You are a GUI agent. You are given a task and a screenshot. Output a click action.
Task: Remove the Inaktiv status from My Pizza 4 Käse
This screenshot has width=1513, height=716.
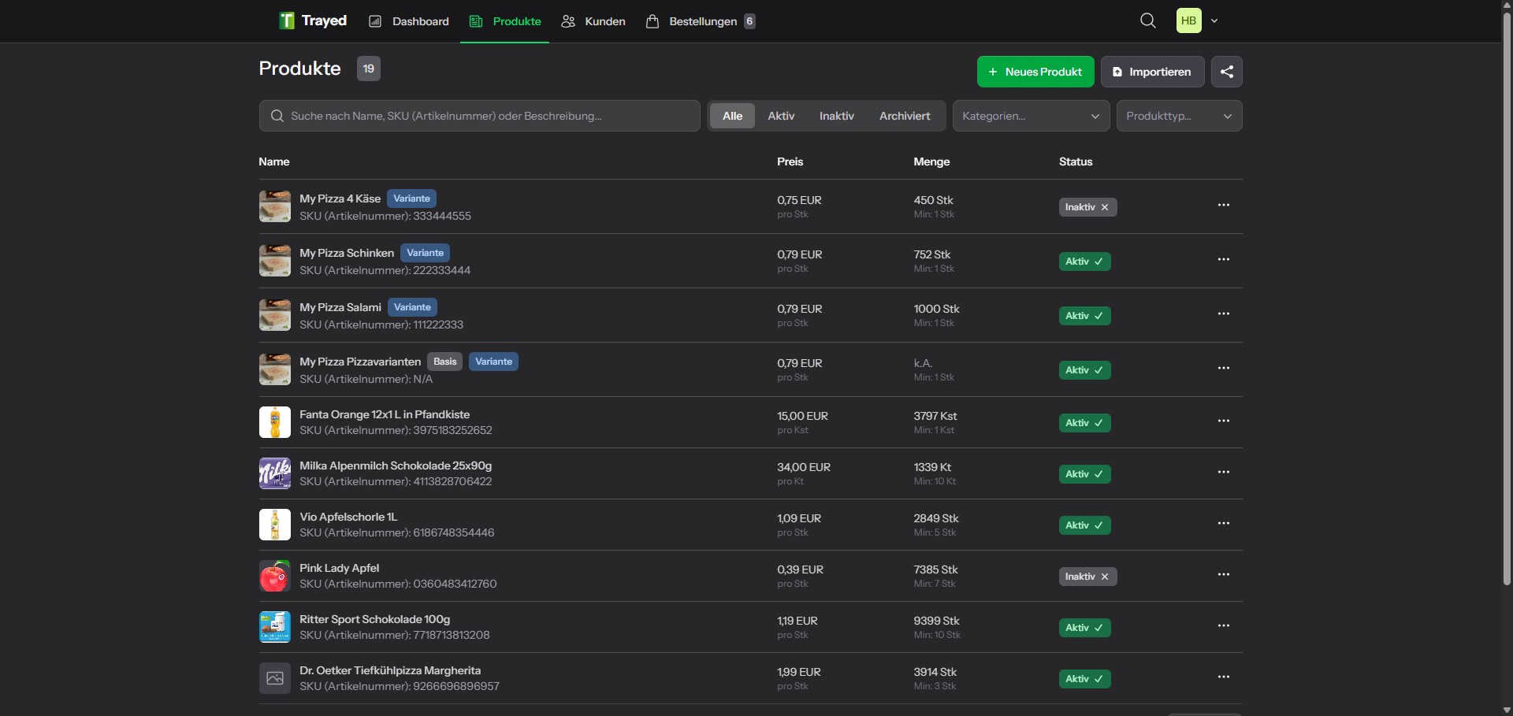[1106, 206]
